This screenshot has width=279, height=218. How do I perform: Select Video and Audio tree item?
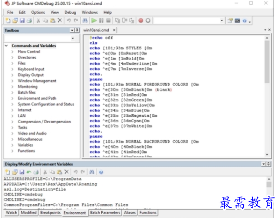click(x=32, y=133)
